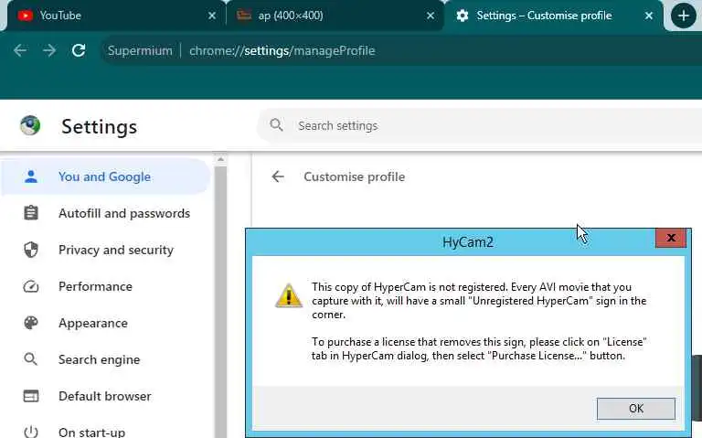Close the ap (400×400) tab
The height and width of the screenshot is (438, 702).
[x=431, y=16]
